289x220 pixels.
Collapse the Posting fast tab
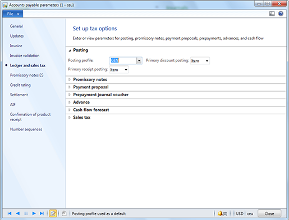pyautogui.click(x=70, y=51)
